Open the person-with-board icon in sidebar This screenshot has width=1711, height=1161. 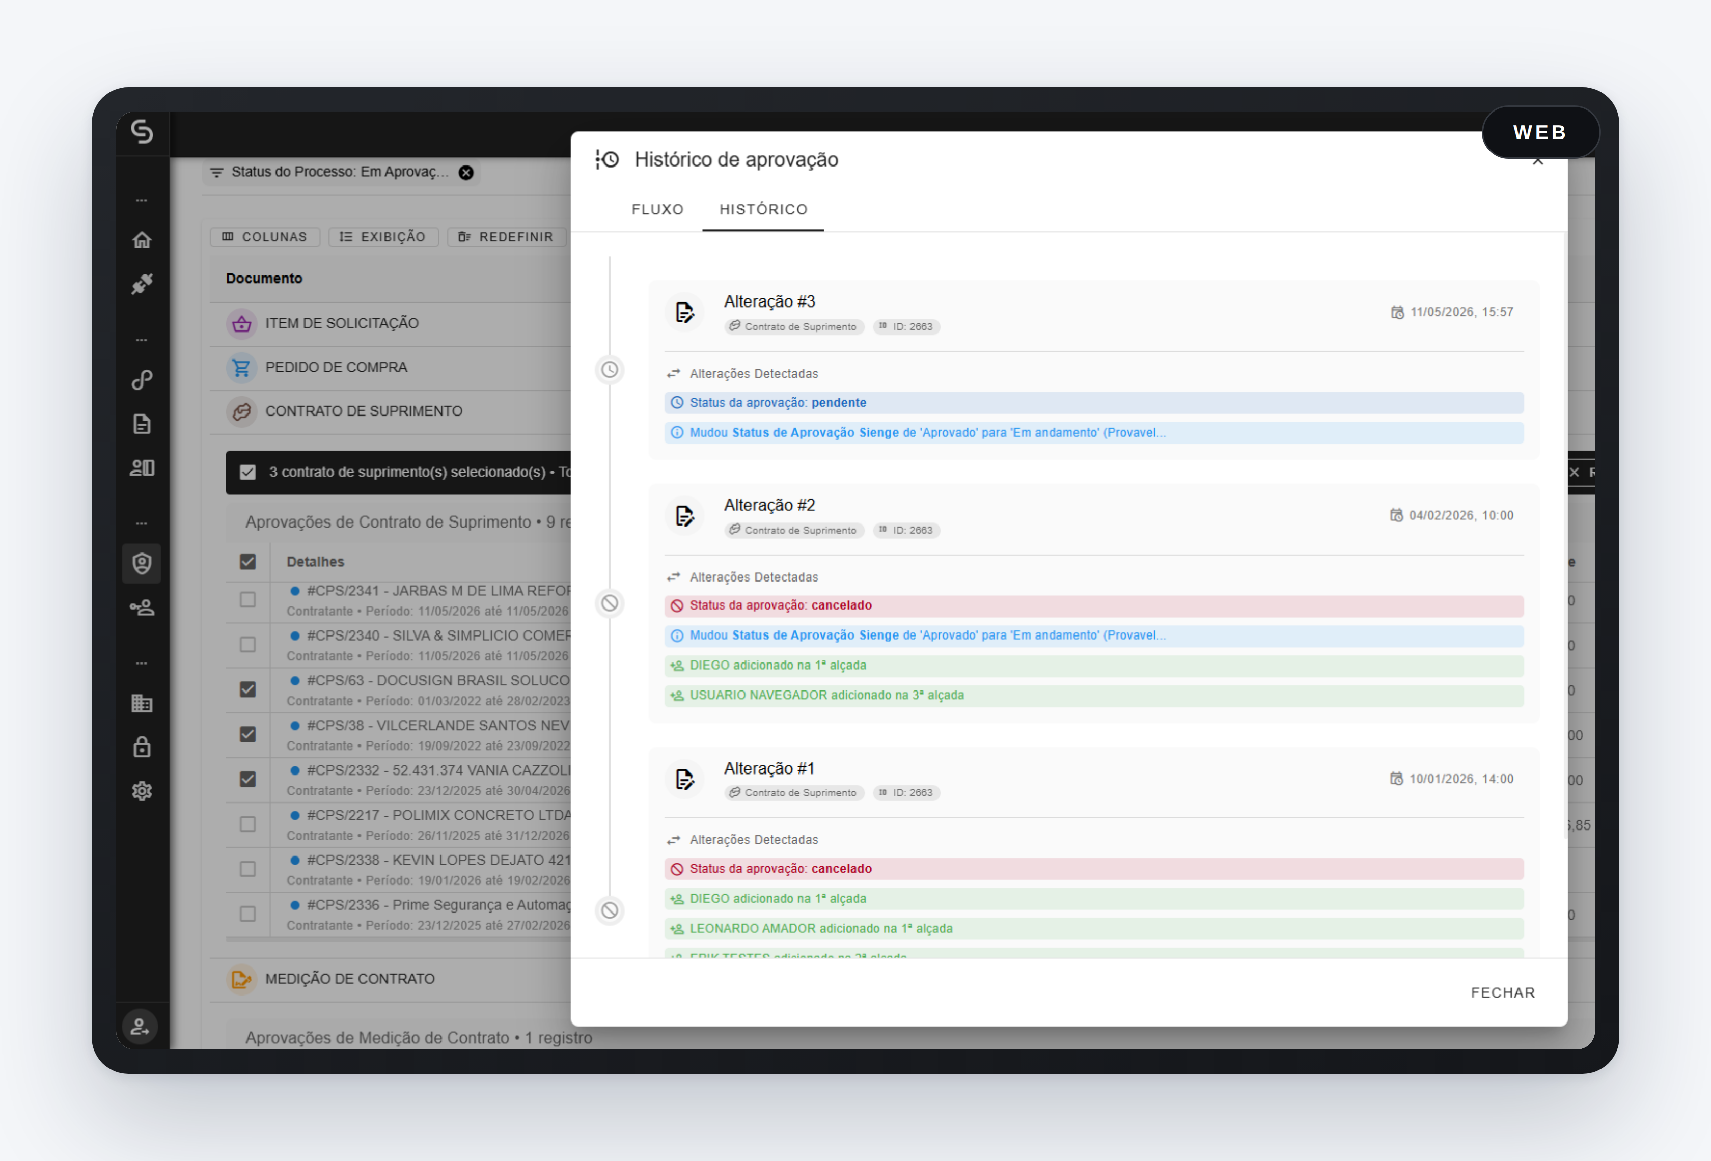142,468
